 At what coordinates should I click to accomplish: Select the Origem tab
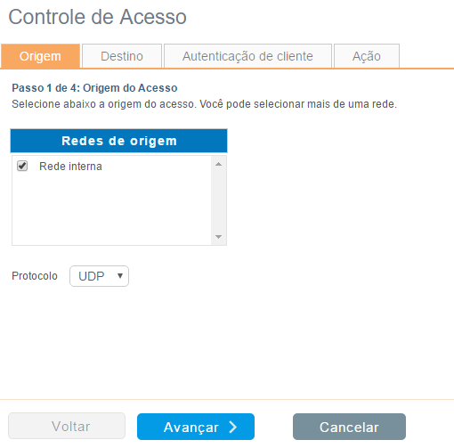point(40,56)
